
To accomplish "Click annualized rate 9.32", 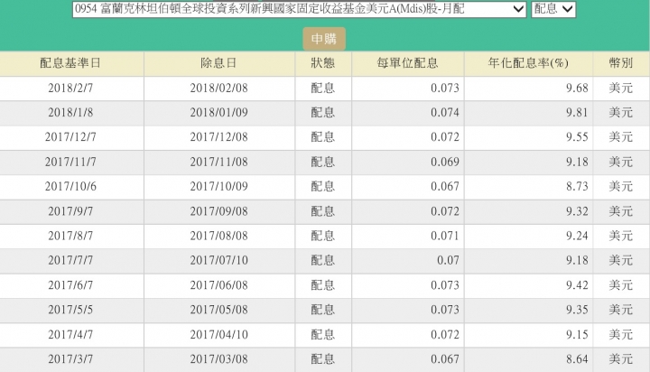I will coord(577,211).
